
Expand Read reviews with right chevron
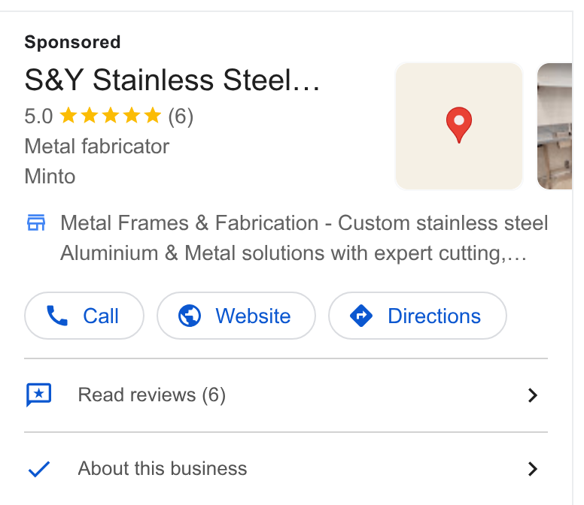[x=533, y=395]
